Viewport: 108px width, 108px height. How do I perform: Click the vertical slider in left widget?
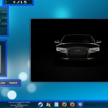(x=1, y=59)
